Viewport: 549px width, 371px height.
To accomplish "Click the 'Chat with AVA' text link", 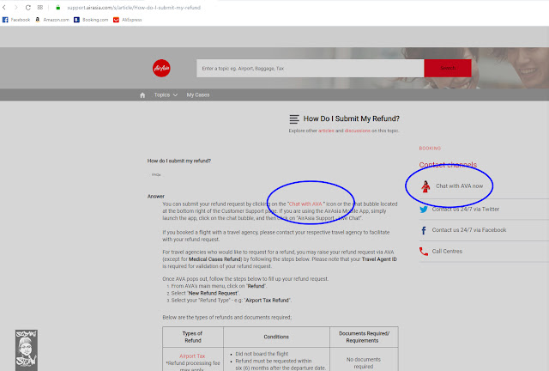I will pyautogui.click(x=305, y=204).
